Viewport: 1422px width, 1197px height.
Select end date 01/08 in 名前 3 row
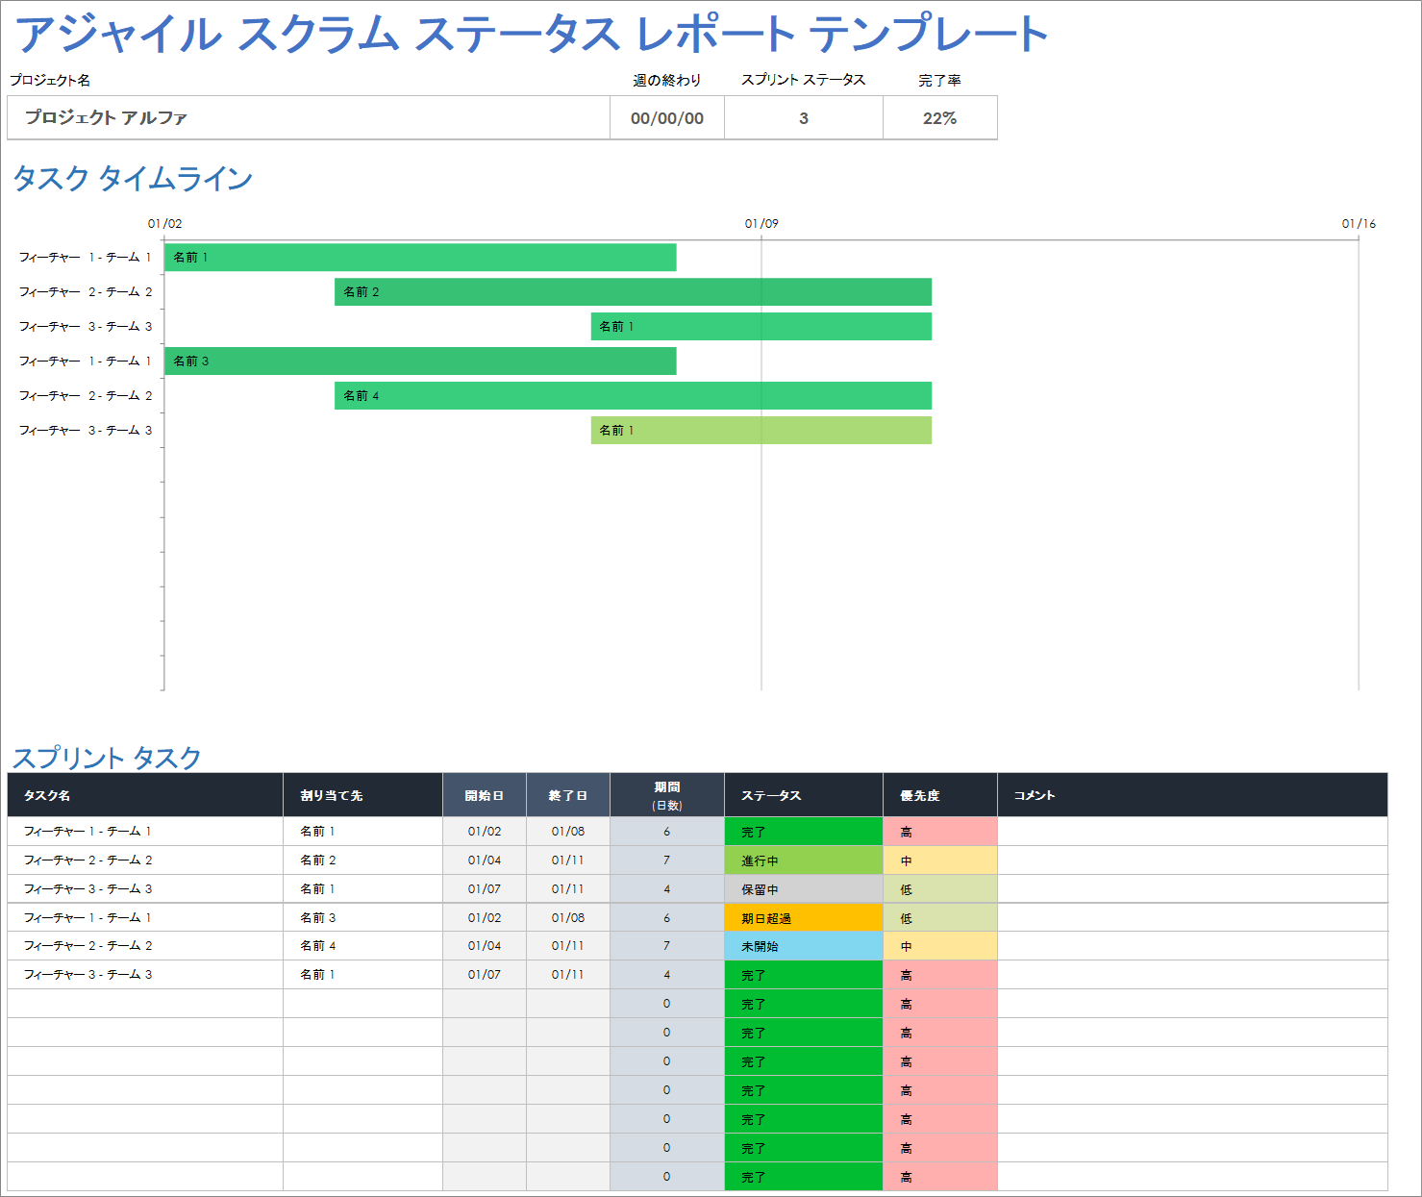(568, 918)
